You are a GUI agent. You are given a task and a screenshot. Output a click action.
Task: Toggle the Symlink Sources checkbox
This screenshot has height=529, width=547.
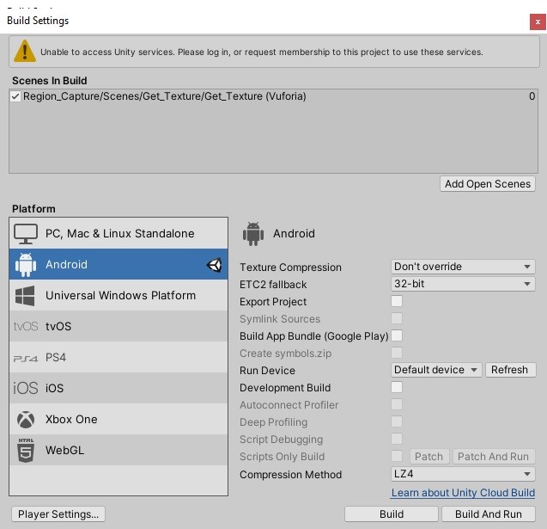397,318
